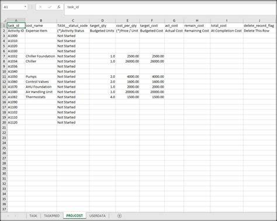The width and height of the screenshot is (277, 221).
Task: Switch to the TASK sheet tab
Action: tap(33, 216)
